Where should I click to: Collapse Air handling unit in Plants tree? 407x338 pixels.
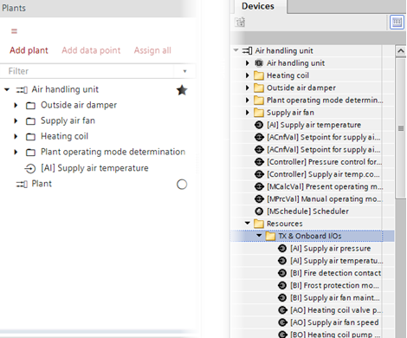pyautogui.click(x=7, y=89)
